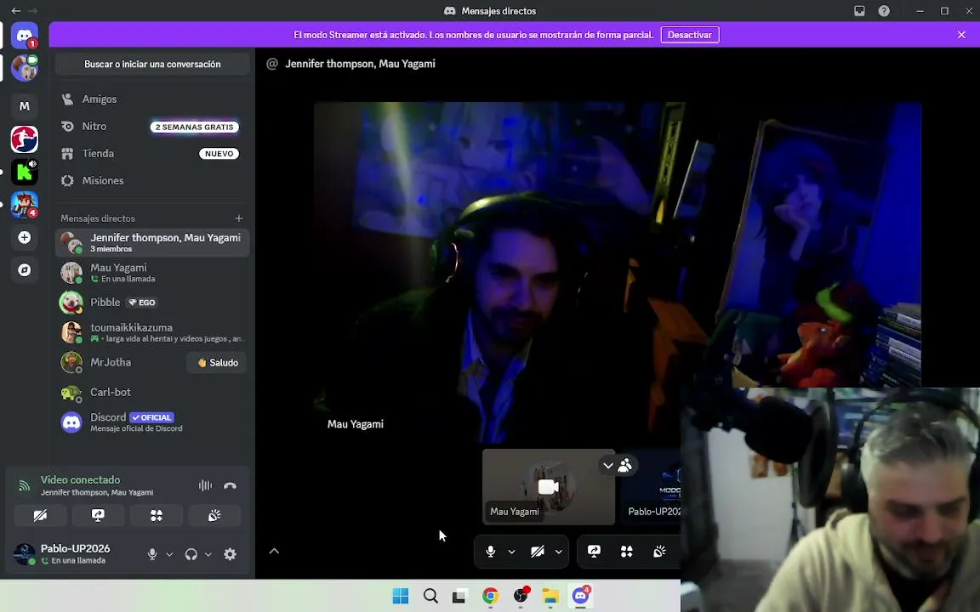Open the server labeled M
The height and width of the screenshot is (612, 980).
(25, 106)
